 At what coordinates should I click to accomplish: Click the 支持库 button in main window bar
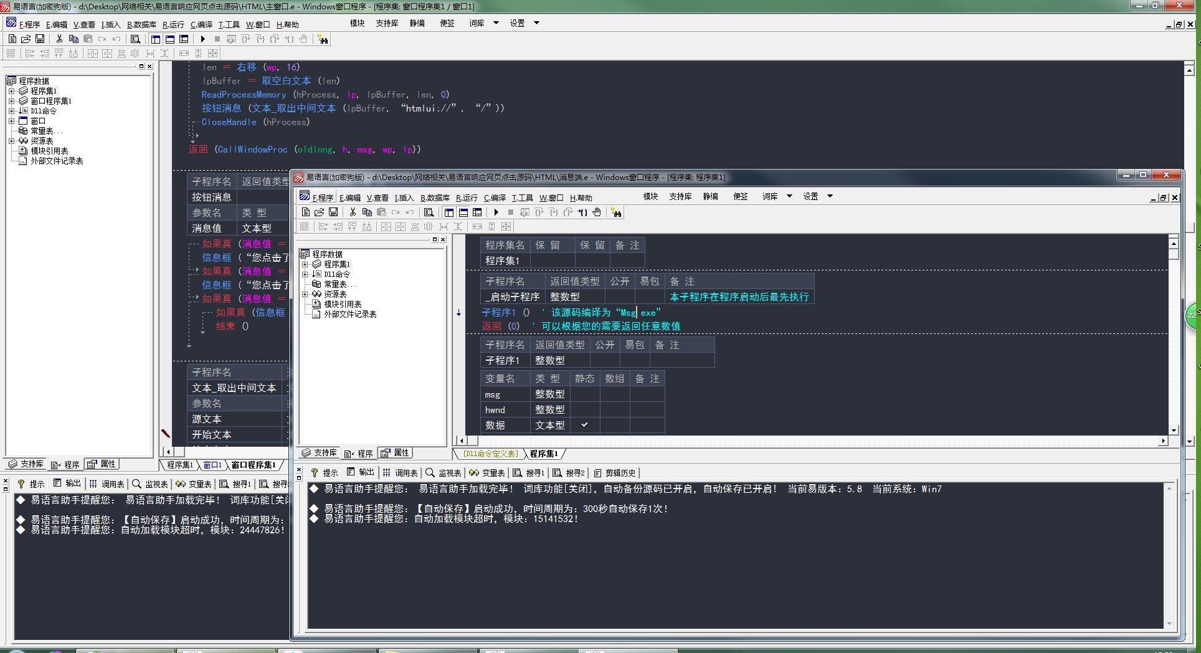pos(387,23)
